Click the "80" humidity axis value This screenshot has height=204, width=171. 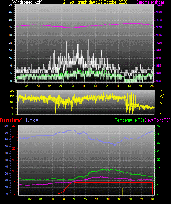(x=6, y=139)
